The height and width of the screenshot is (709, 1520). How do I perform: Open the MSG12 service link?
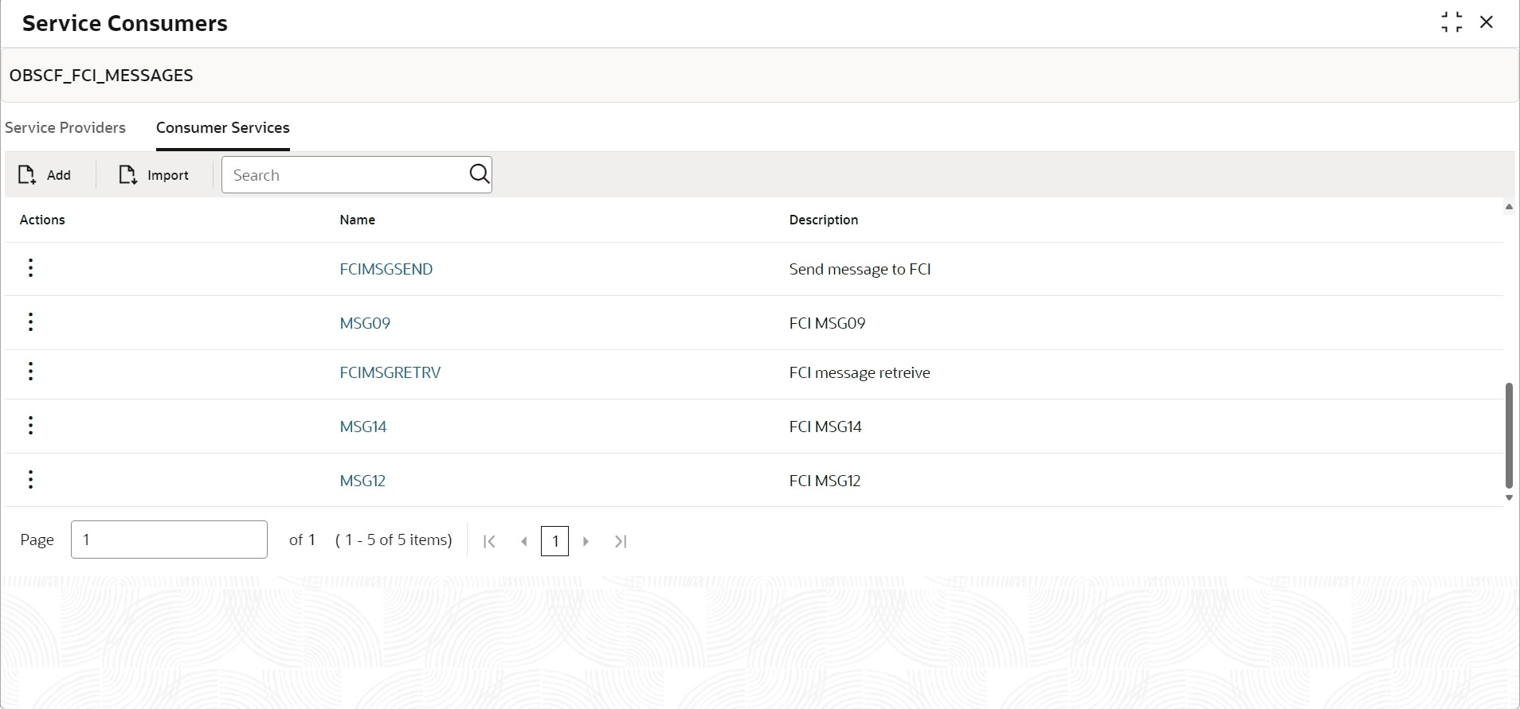pyautogui.click(x=362, y=481)
